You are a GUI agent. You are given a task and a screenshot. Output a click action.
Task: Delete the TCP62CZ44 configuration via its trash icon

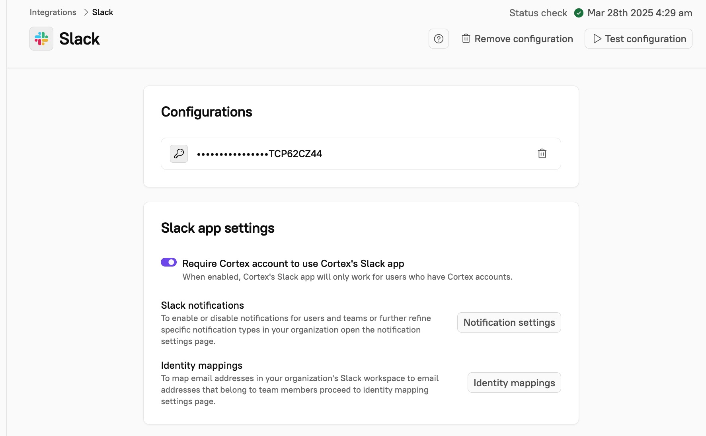coord(542,154)
